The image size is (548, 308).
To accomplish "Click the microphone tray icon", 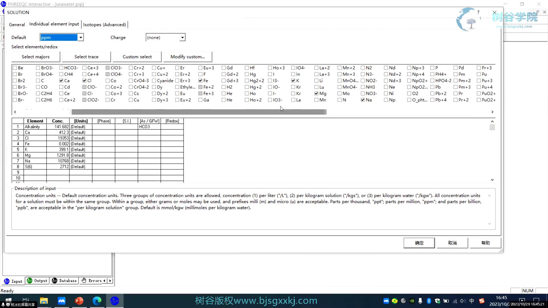I will pos(420,301).
